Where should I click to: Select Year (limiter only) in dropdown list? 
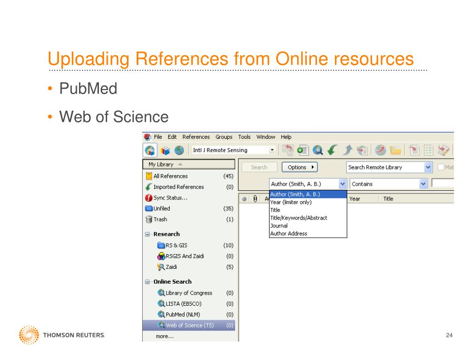[x=308, y=202]
